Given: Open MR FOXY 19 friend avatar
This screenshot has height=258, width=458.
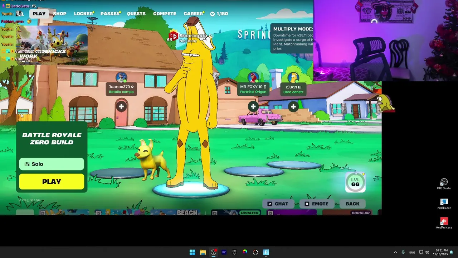Looking at the screenshot, I should click(253, 77).
